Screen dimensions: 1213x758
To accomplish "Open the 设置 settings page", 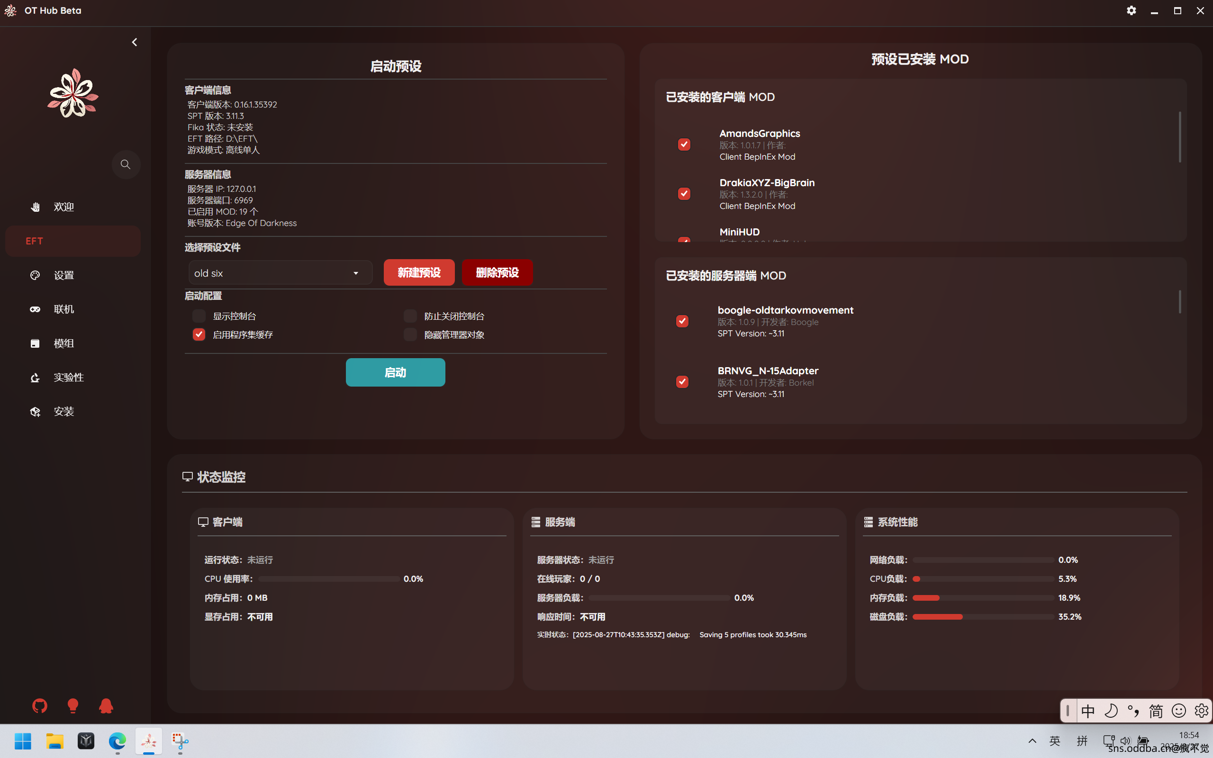I will pyautogui.click(x=72, y=275).
